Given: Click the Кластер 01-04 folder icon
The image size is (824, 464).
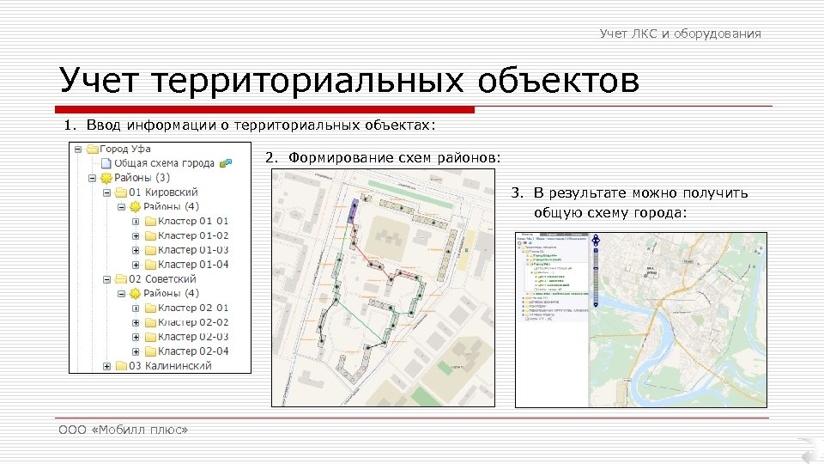Looking at the screenshot, I should pyautogui.click(x=151, y=265).
